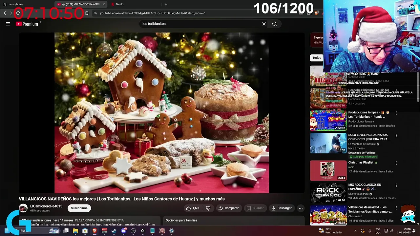Close the VILLANCICOS YouTube tab
Image resolution: width=420 pixels, height=236 pixels.
point(104,4)
